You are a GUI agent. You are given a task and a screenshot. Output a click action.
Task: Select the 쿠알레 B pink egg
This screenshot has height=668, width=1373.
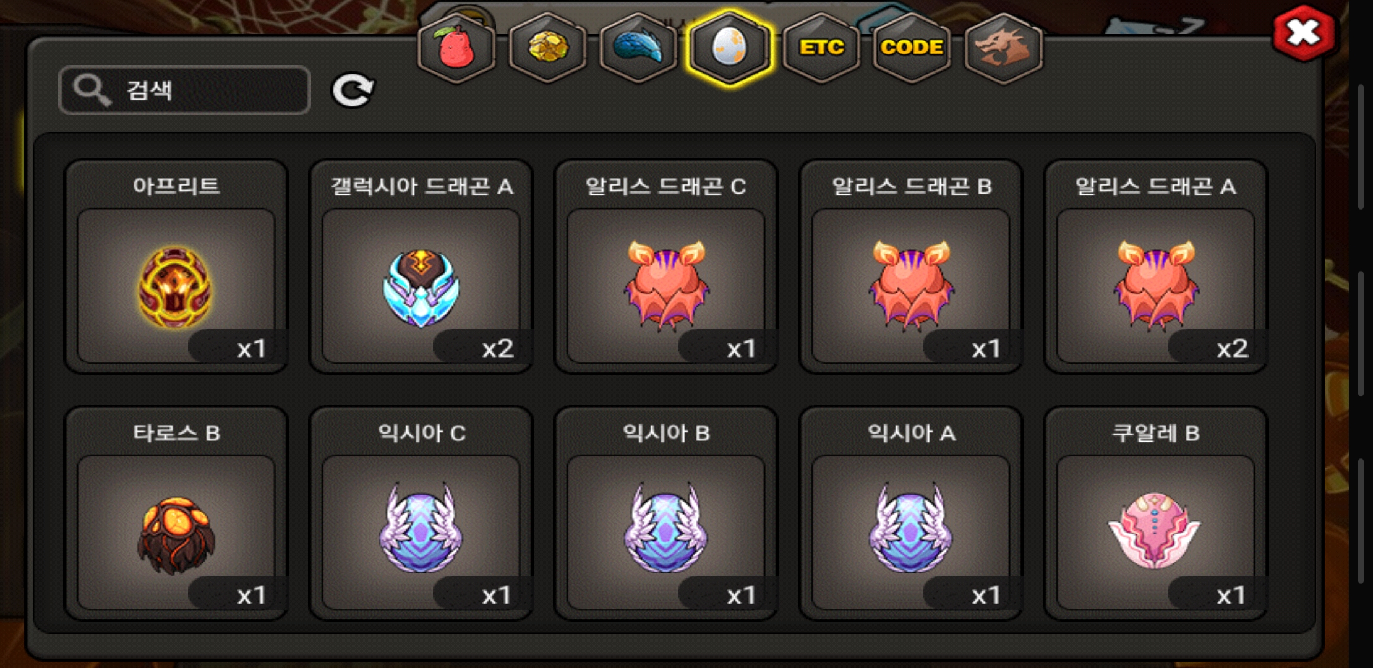[1156, 513]
